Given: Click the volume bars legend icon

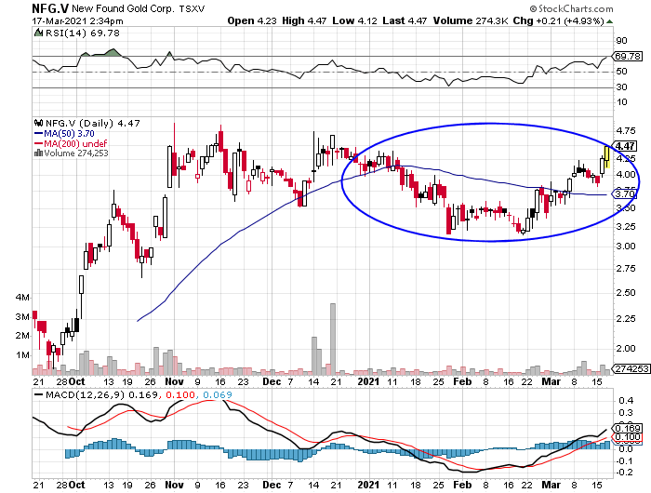Looking at the screenshot, I should [x=39, y=153].
